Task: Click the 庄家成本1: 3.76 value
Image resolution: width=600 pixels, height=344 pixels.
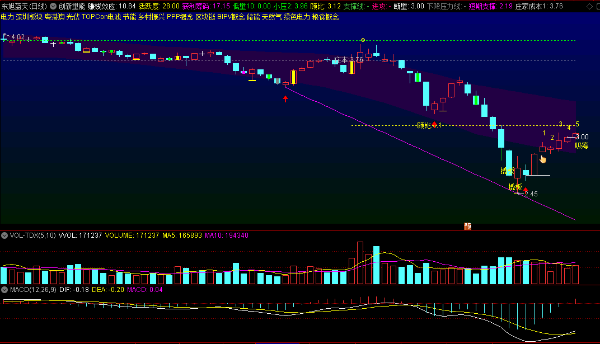Action: pos(539,6)
